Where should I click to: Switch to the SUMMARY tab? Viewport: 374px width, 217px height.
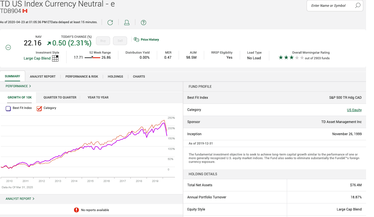tap(12, 76)
